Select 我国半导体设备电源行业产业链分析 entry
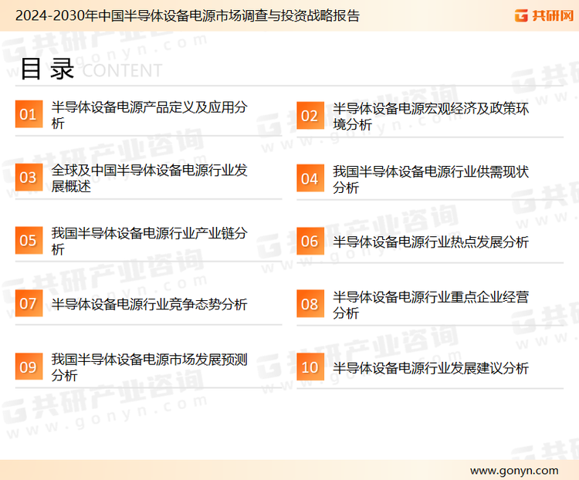Viewport: 579px width, 480px height. click(149, 241)
